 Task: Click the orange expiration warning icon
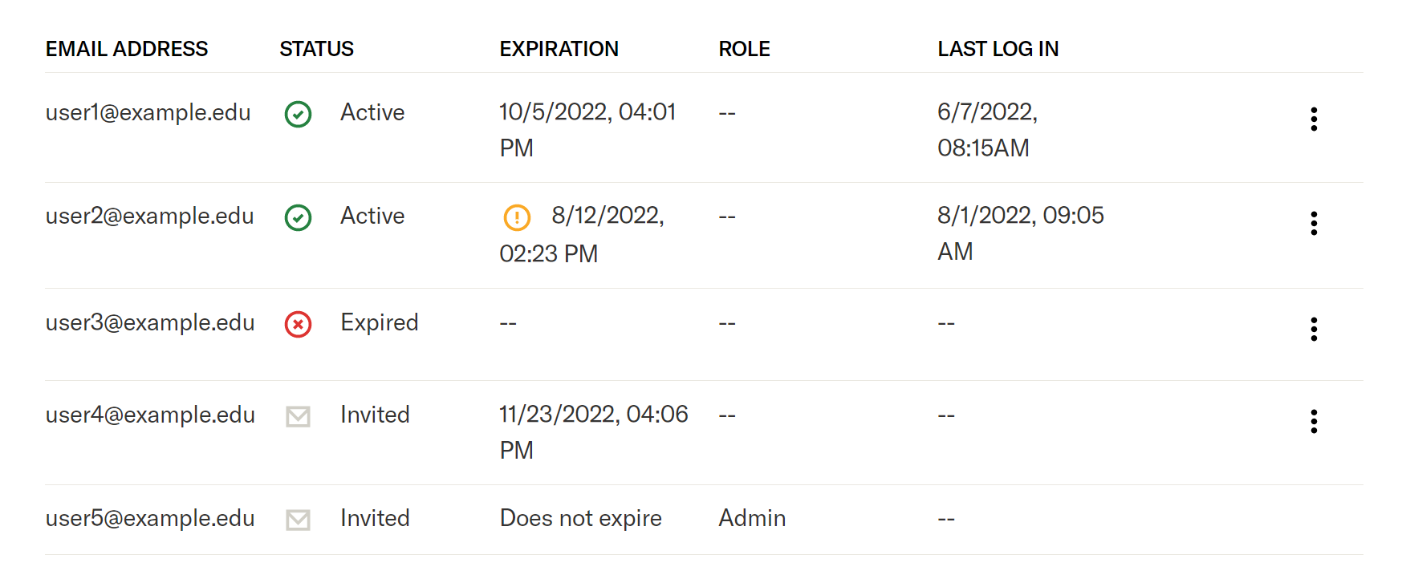[517, 217]
